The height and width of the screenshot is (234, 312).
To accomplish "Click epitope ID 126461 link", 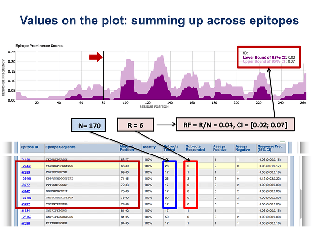I will 26,178.
